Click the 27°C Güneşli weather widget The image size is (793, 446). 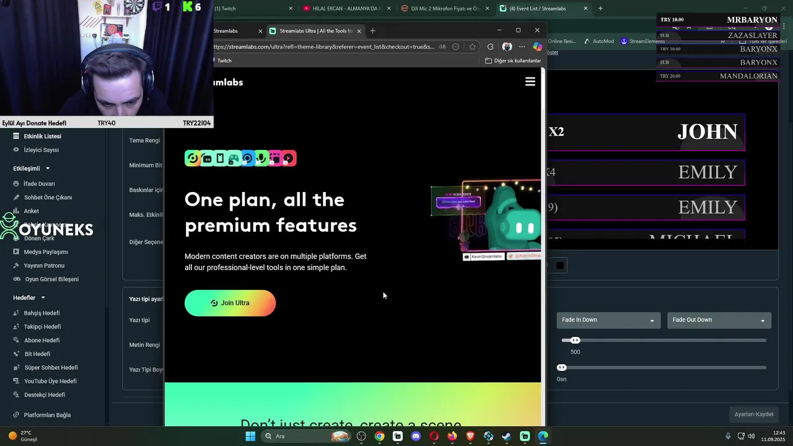click(24, 436)
